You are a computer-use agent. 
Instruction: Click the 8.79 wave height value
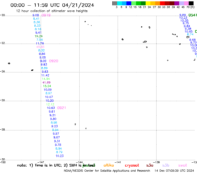click(59, 152)
